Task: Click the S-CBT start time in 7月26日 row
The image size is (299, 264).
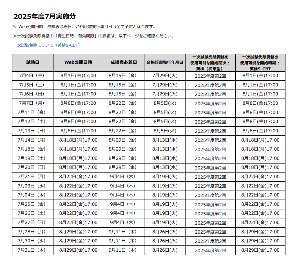Action: tap(260, 214)
